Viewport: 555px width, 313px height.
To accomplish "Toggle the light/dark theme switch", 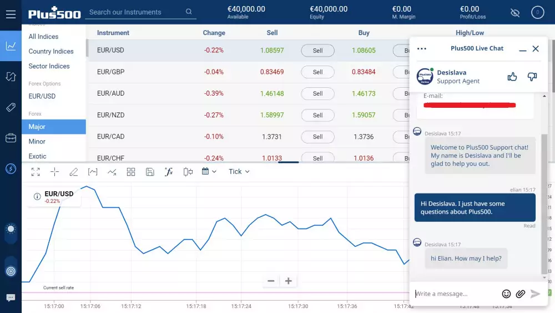I will pyautogui.click(x=11, y=233).
